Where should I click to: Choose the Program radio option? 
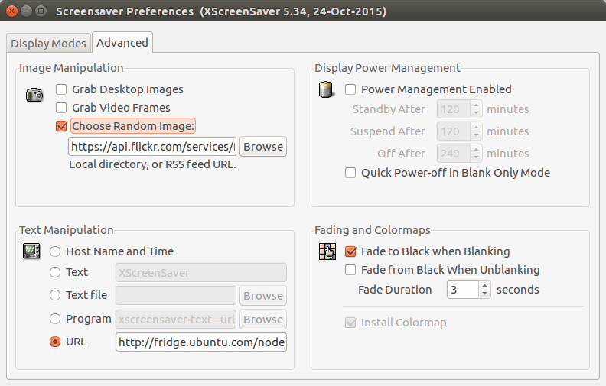[55, 319]
